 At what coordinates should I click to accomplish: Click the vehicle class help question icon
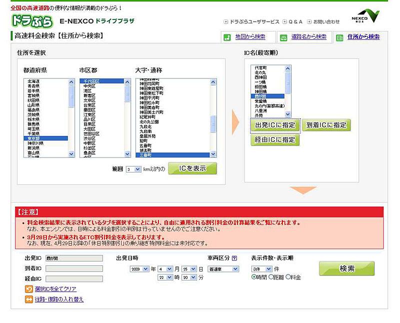(234, 258)
